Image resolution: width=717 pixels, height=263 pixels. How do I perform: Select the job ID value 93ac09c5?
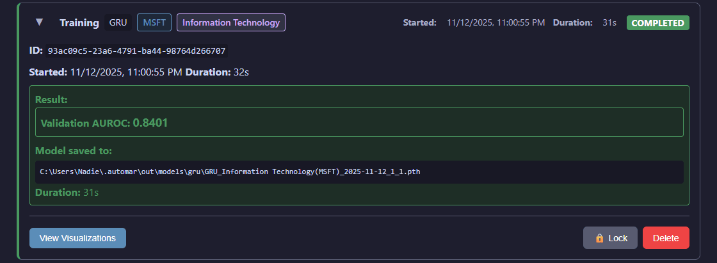137,51
